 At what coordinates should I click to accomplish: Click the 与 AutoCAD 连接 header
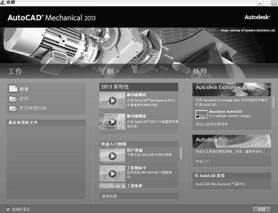click(232, 176)
